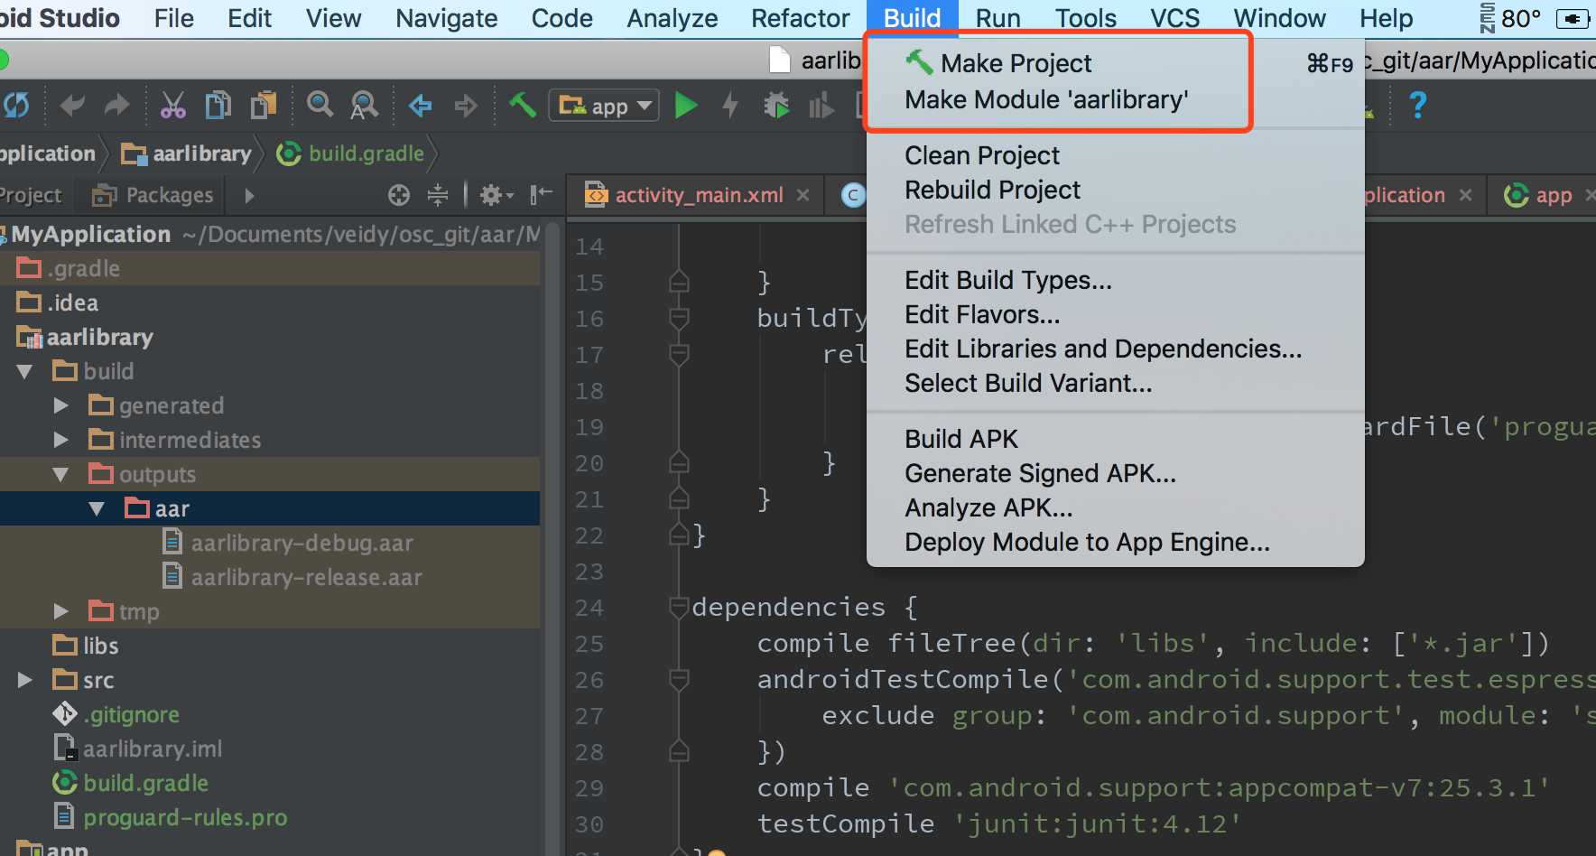Click the 80° temperature status in menu bar
Image resolution: width=1596 pixels, height=856 pixels.
[1520, 18]
